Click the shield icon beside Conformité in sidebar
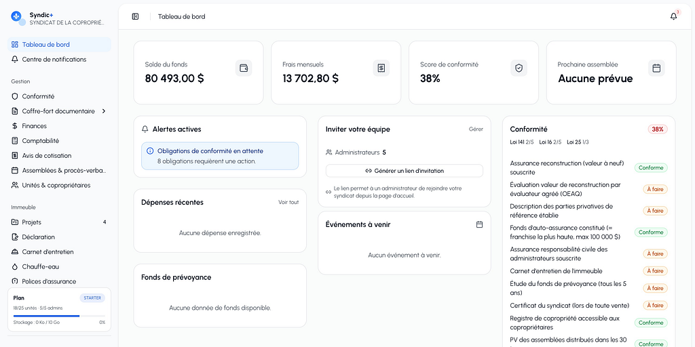 [15, 96]
